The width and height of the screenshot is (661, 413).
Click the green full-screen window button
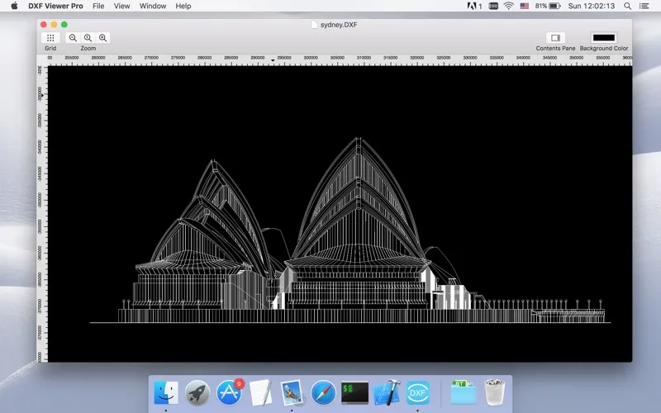pos(64,25)
